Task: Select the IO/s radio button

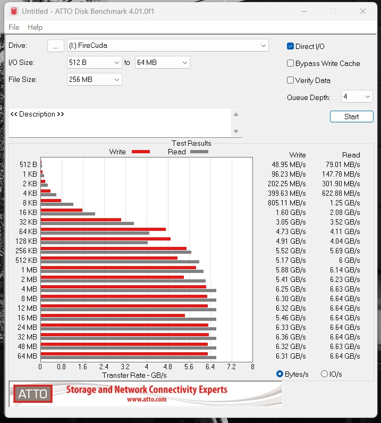Action: click(x=324, y=374)
